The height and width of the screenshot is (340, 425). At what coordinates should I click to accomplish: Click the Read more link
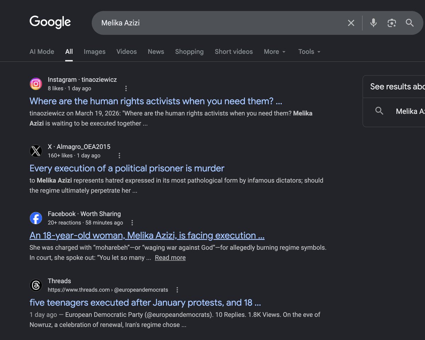pos(170,258)
